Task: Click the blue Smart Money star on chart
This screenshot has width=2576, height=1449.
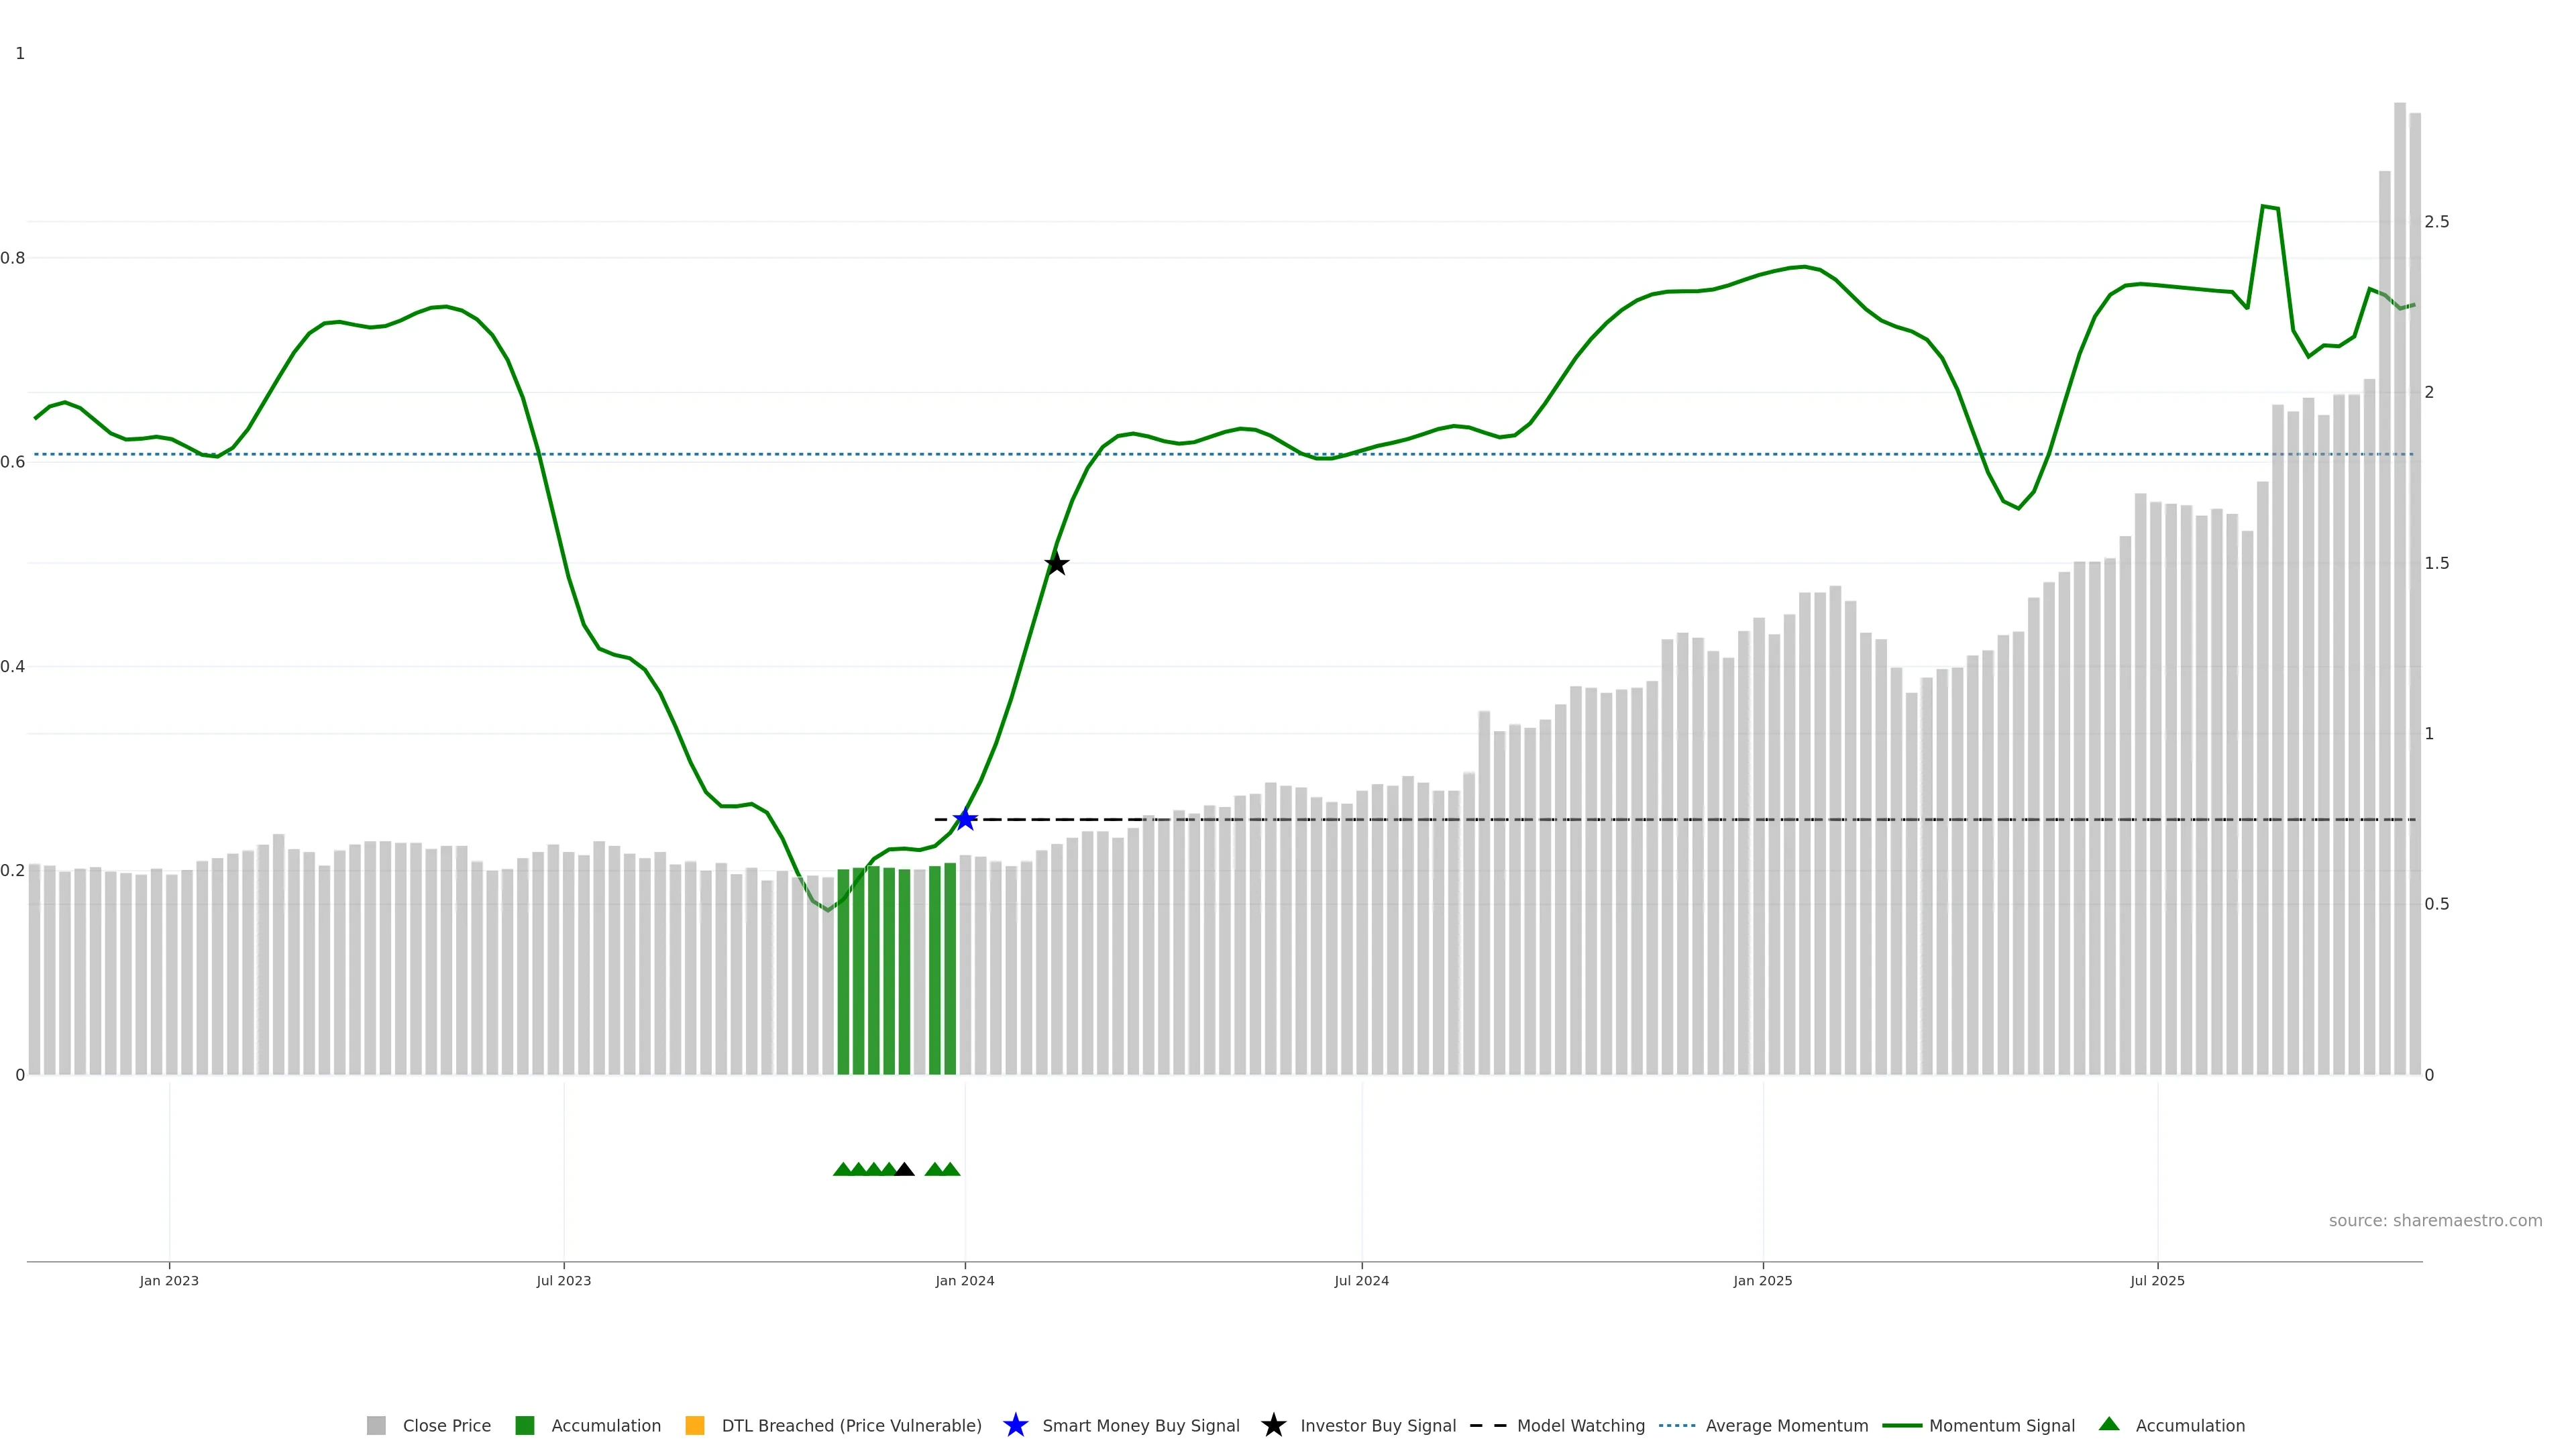Action: 965,819
